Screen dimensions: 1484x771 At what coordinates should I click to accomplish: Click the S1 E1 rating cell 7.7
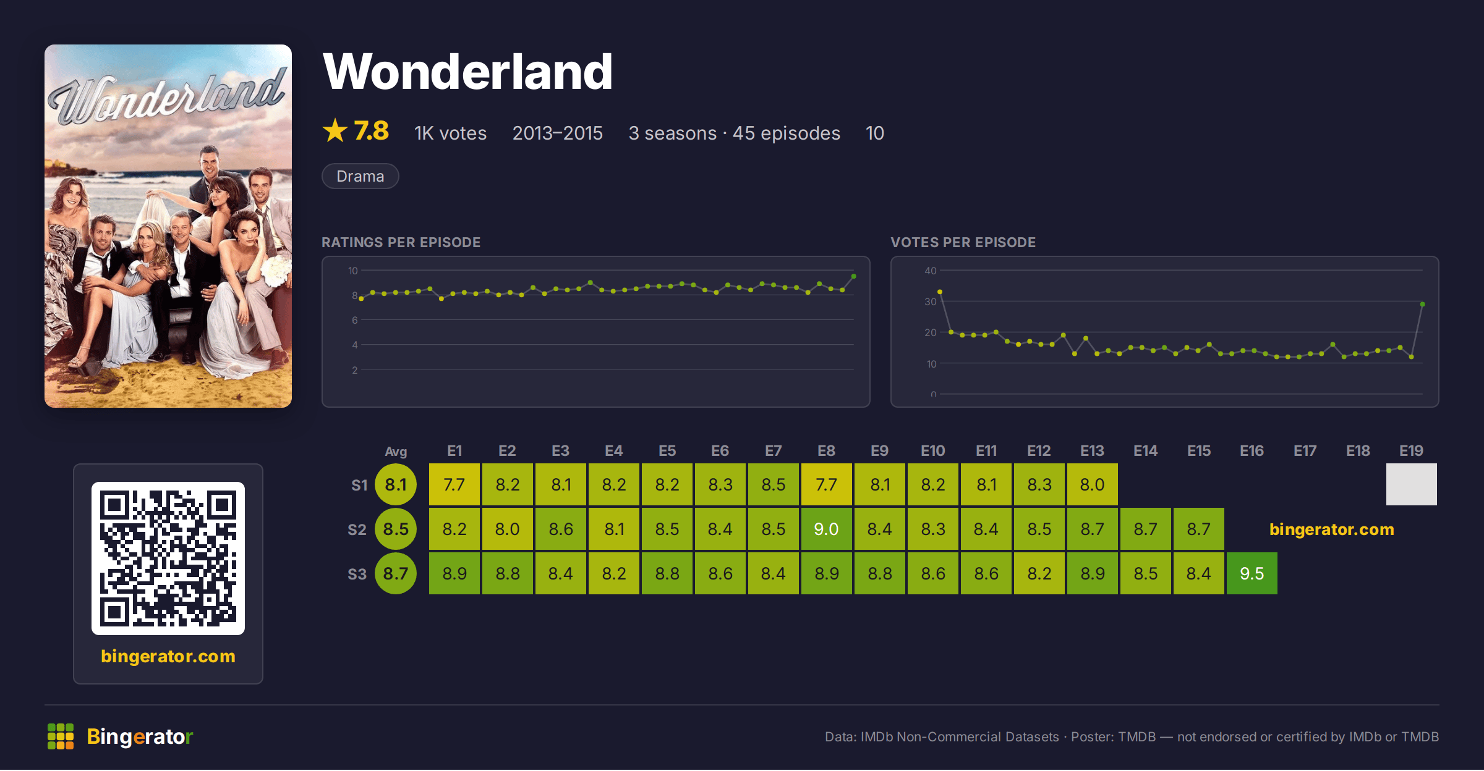click(454, 484)
